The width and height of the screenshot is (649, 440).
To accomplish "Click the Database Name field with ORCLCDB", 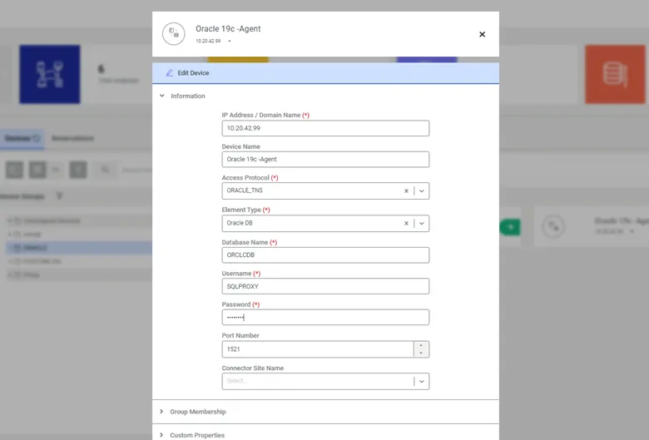I will coord(325,255).
